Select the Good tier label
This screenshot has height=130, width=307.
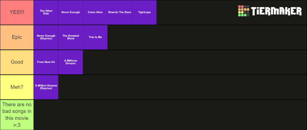(17, 62)
